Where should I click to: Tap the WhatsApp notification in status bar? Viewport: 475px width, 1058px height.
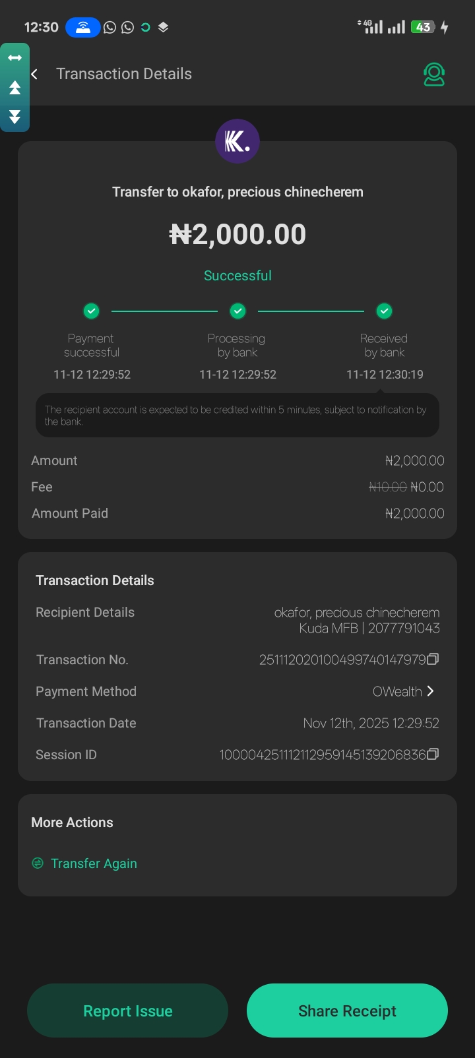tap(110, 27)
